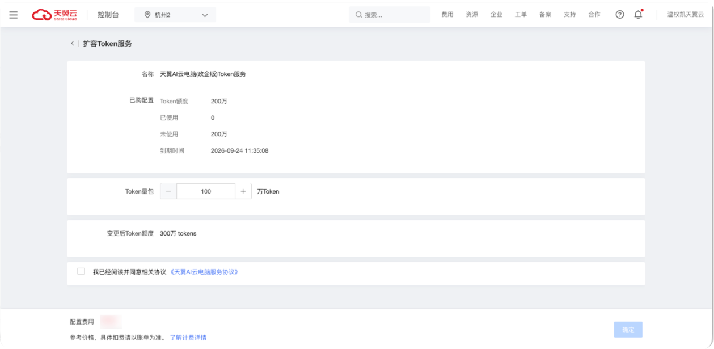Image resolution: width=714 pixels, height=349 pixels.
Task: Increase Token量包 with plus button
Action: pyautogui.click(x=243, y=191)
